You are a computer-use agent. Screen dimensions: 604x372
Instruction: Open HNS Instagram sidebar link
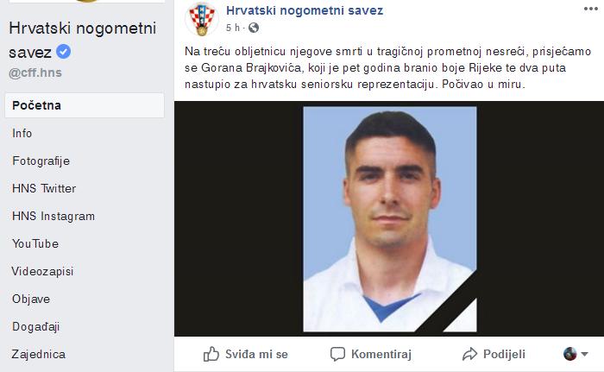click(53, 217)
